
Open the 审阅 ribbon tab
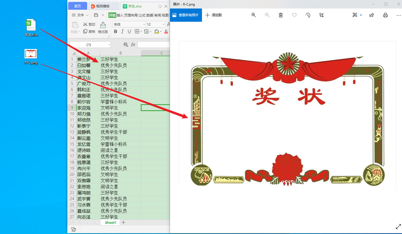click(x=157, y=15)
